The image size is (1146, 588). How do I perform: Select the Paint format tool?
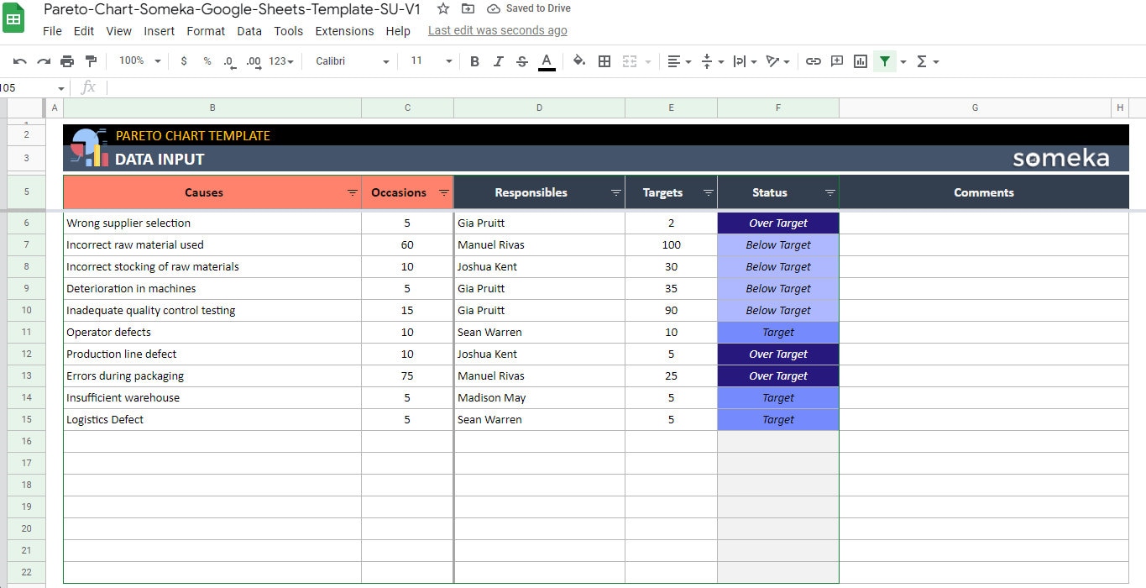tap(89, 60)
